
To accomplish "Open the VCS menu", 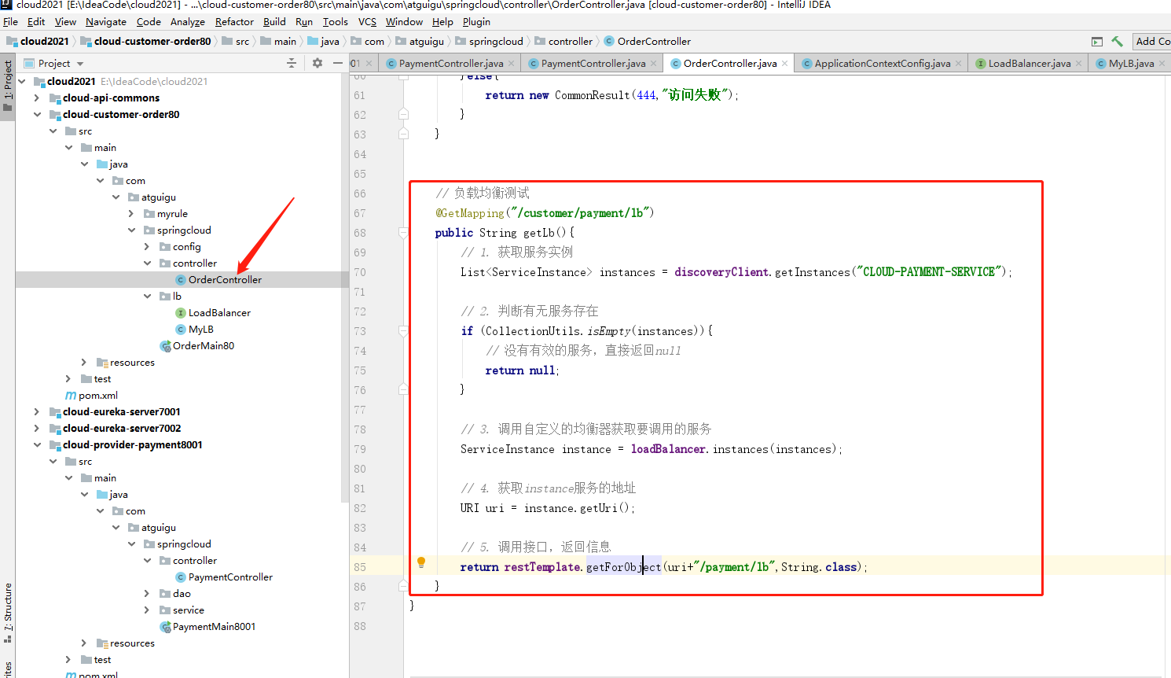I will (x=367, y=22).
